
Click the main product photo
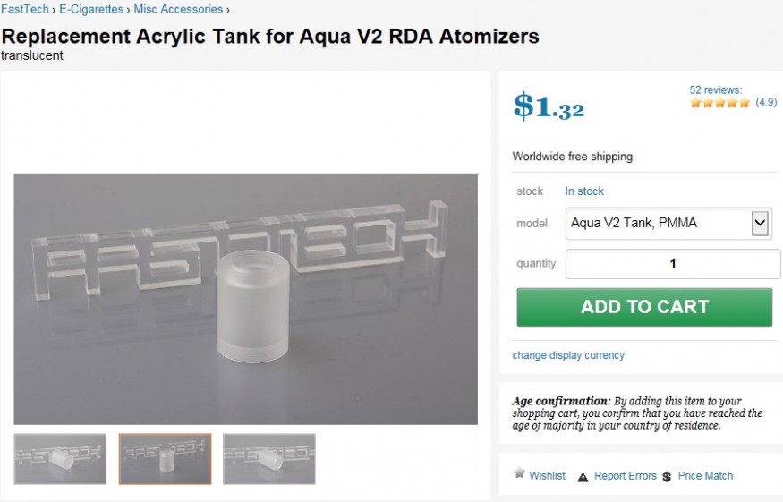click(x=246, y=299)
